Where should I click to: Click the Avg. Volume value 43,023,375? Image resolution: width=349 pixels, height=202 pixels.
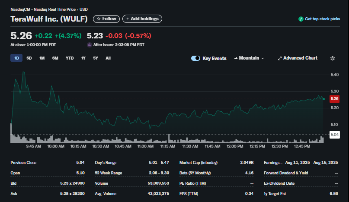click(158, 194)
